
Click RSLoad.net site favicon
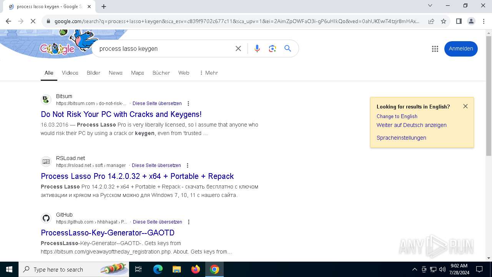46,162
